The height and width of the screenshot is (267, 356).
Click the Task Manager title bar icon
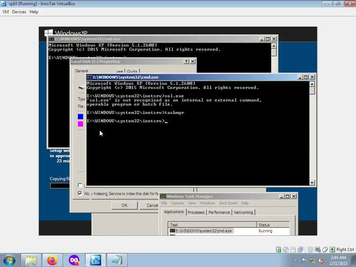[163, 196]
